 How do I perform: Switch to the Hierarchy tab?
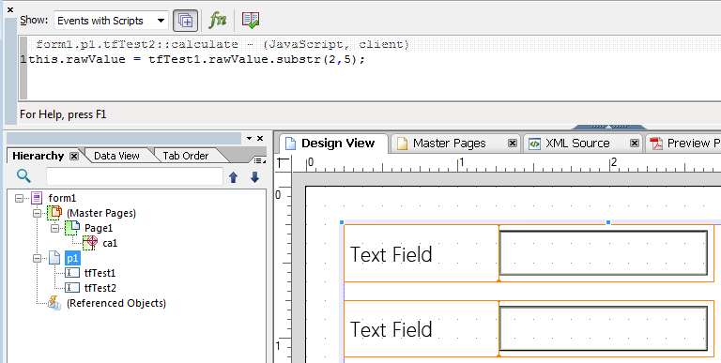click(x=38, y=156)
